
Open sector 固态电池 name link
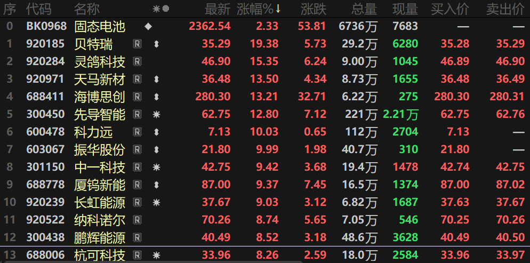[x=100, y=26]
